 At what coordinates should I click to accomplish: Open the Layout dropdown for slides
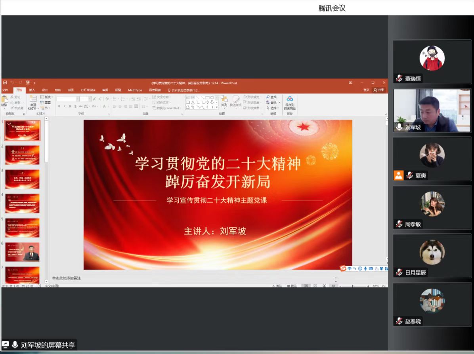(x=46, y=97)
